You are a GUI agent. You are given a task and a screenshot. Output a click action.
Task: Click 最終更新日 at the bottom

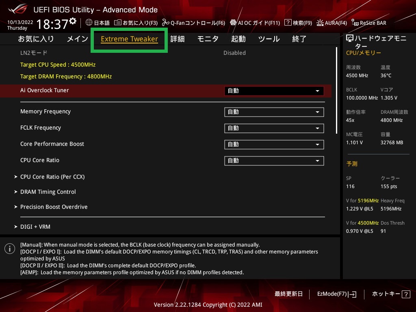click(288, 294)
